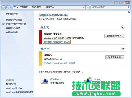
Task: Click the 联机查找程序(P) button
Action: [x=114, y=36]
